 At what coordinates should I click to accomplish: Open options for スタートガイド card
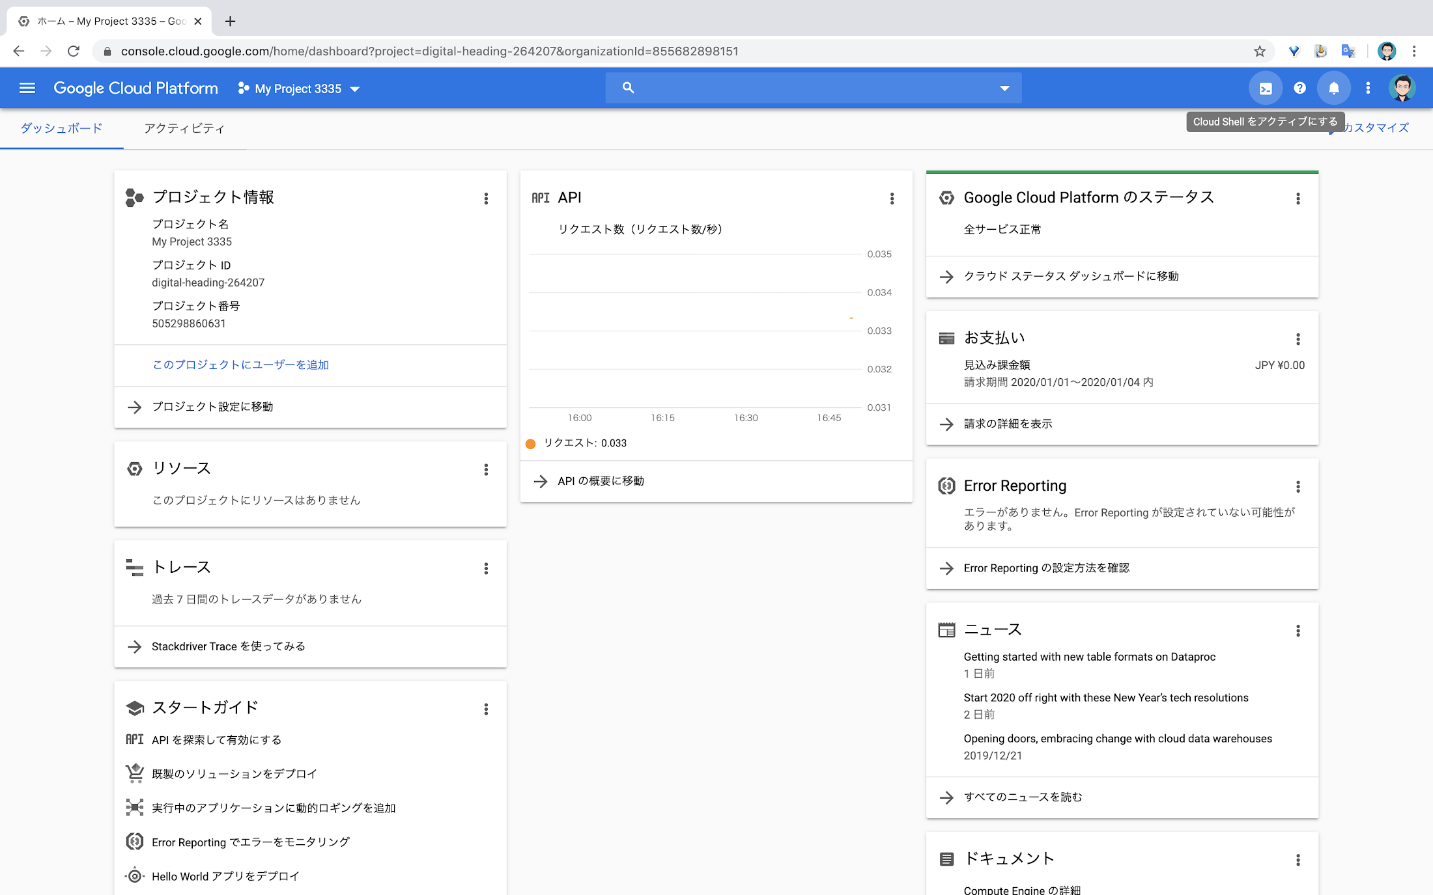point(486,709)
